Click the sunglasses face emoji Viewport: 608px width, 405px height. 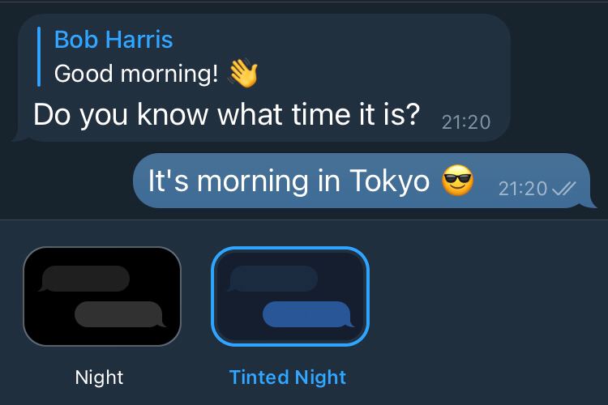point(457,180)
